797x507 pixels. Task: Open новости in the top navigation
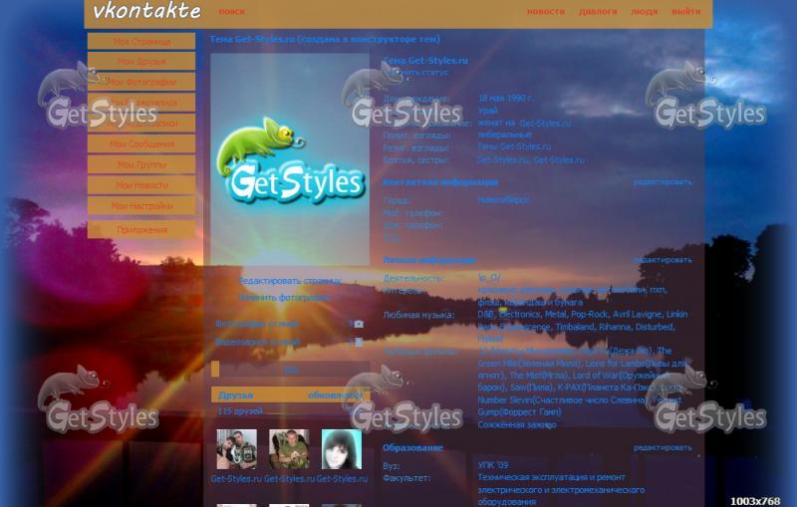pos(545,12)
